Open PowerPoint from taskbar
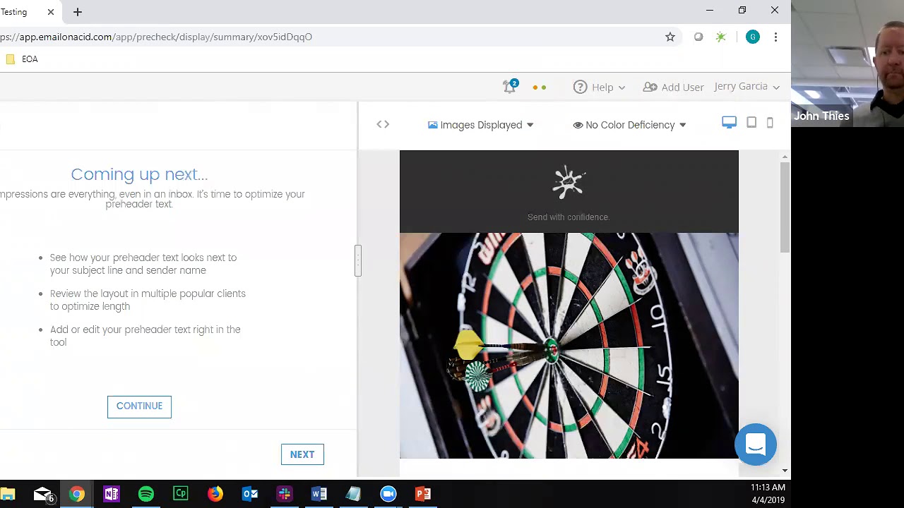This screenshot has width=904, height=508. (423, 494)
